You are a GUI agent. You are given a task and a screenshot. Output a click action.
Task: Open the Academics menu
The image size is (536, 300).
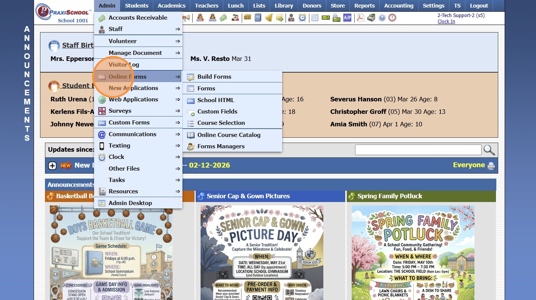(x=172, y=6)
